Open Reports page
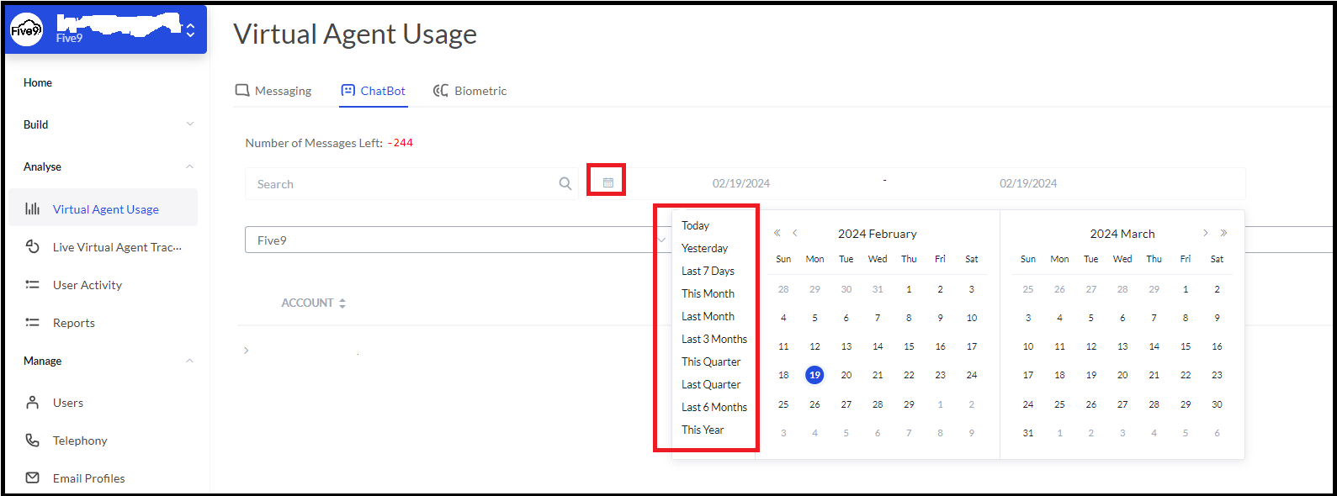The width and height of the screenshot is (1337, 496). tap(74, 323)
